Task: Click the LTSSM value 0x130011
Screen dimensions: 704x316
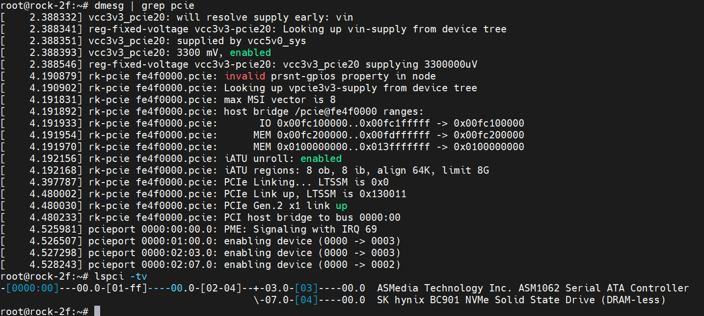Action: [x=383, y=194]
